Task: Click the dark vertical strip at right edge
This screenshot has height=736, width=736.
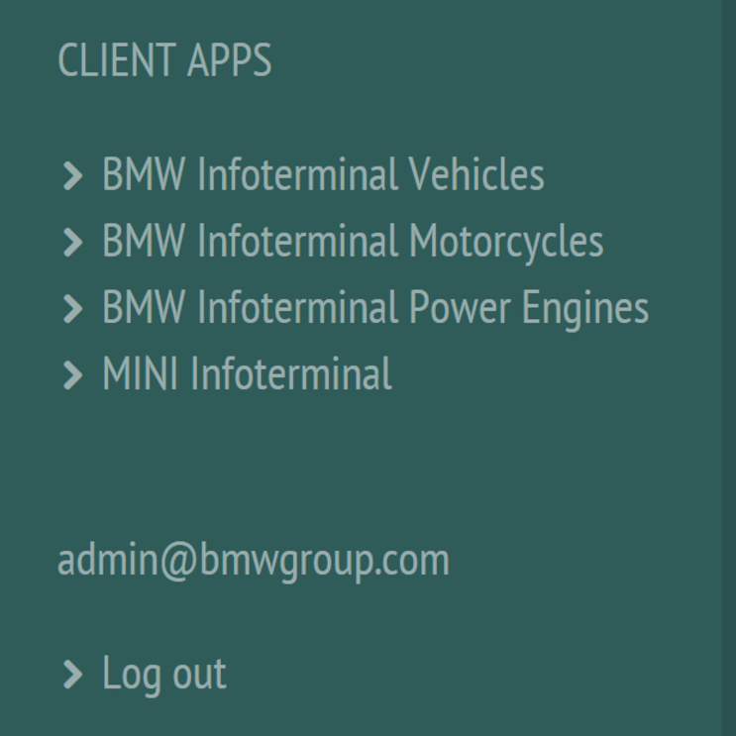Action: click(x=729, y=368)
